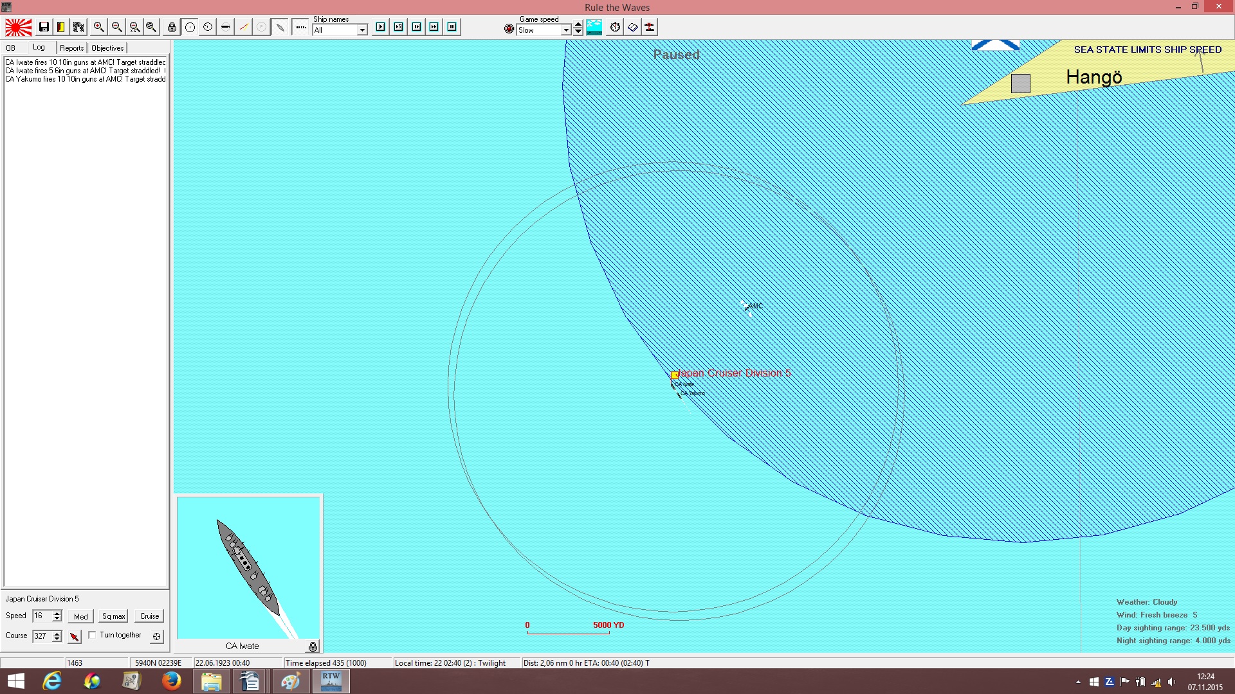Click the Med speed button

(81, 616)
